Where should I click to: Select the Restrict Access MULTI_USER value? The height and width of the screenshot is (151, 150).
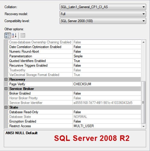click(x=107, y=126)
